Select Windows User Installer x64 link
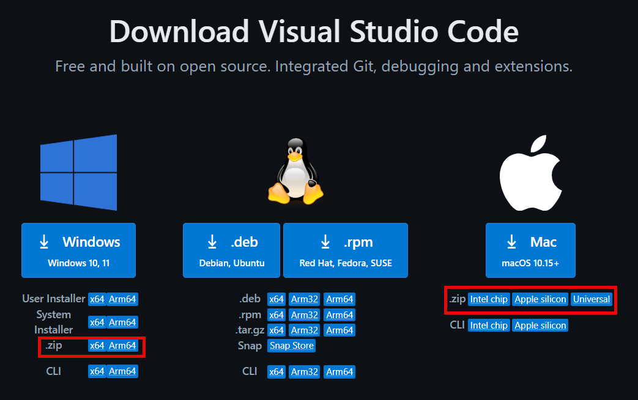 [97, 299]
